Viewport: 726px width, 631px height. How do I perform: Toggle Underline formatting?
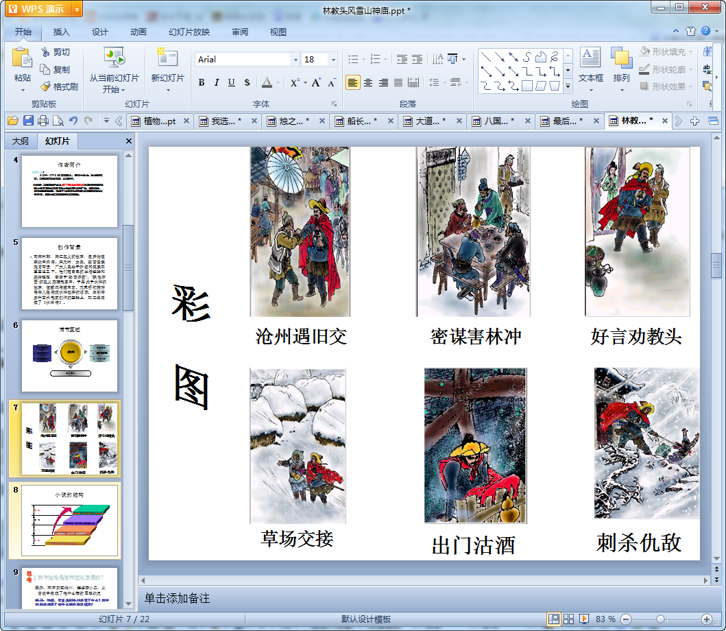pos(232,83)
